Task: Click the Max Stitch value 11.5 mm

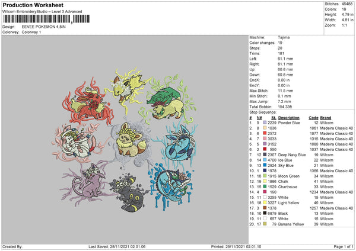Action: [x=285, y=91]
